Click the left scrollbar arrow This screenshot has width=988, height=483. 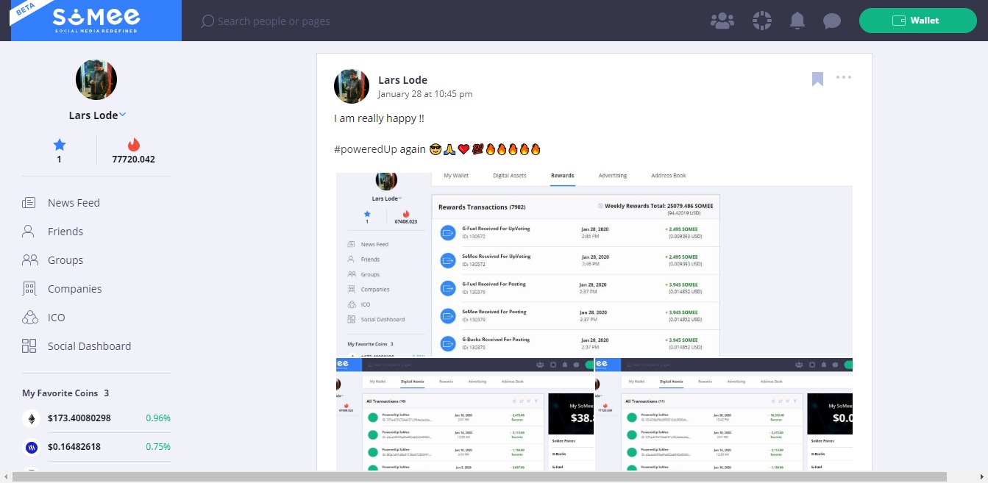tap(6, 477)
